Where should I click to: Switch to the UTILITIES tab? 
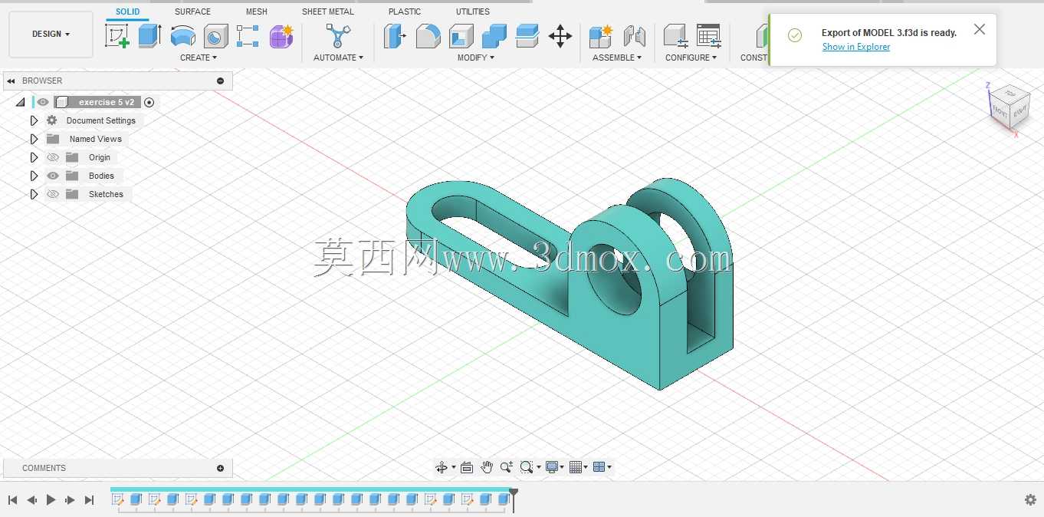[473, 12]
